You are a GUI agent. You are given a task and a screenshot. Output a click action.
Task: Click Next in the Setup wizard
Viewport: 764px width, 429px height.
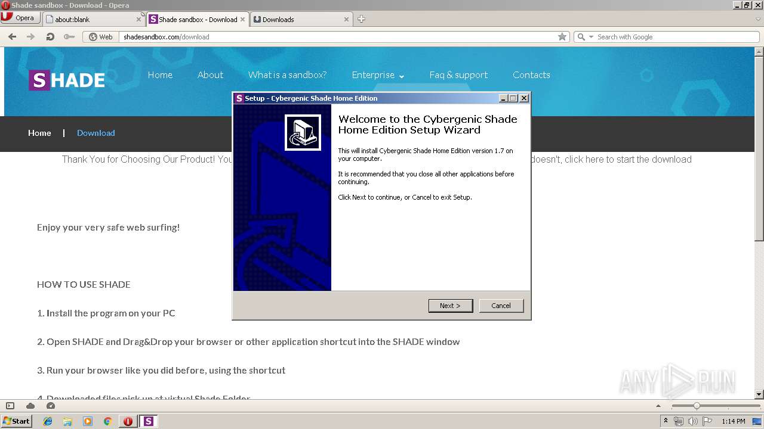(451, 306)
